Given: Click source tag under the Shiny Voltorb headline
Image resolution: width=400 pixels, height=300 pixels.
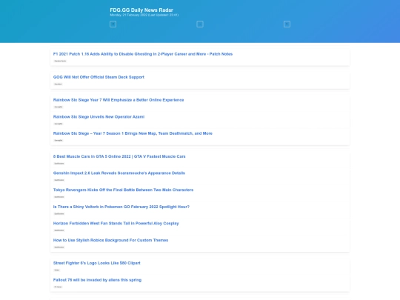Looking at the screenshot, I should tap(59, 214).
